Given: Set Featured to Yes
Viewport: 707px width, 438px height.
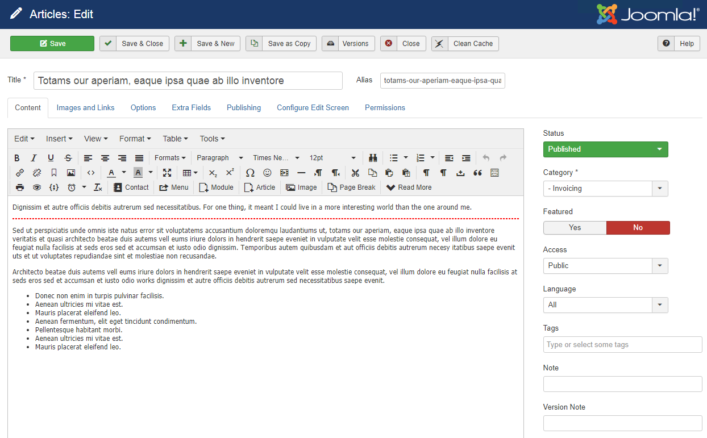Looking at the screenshot, I should pos(575,228).
